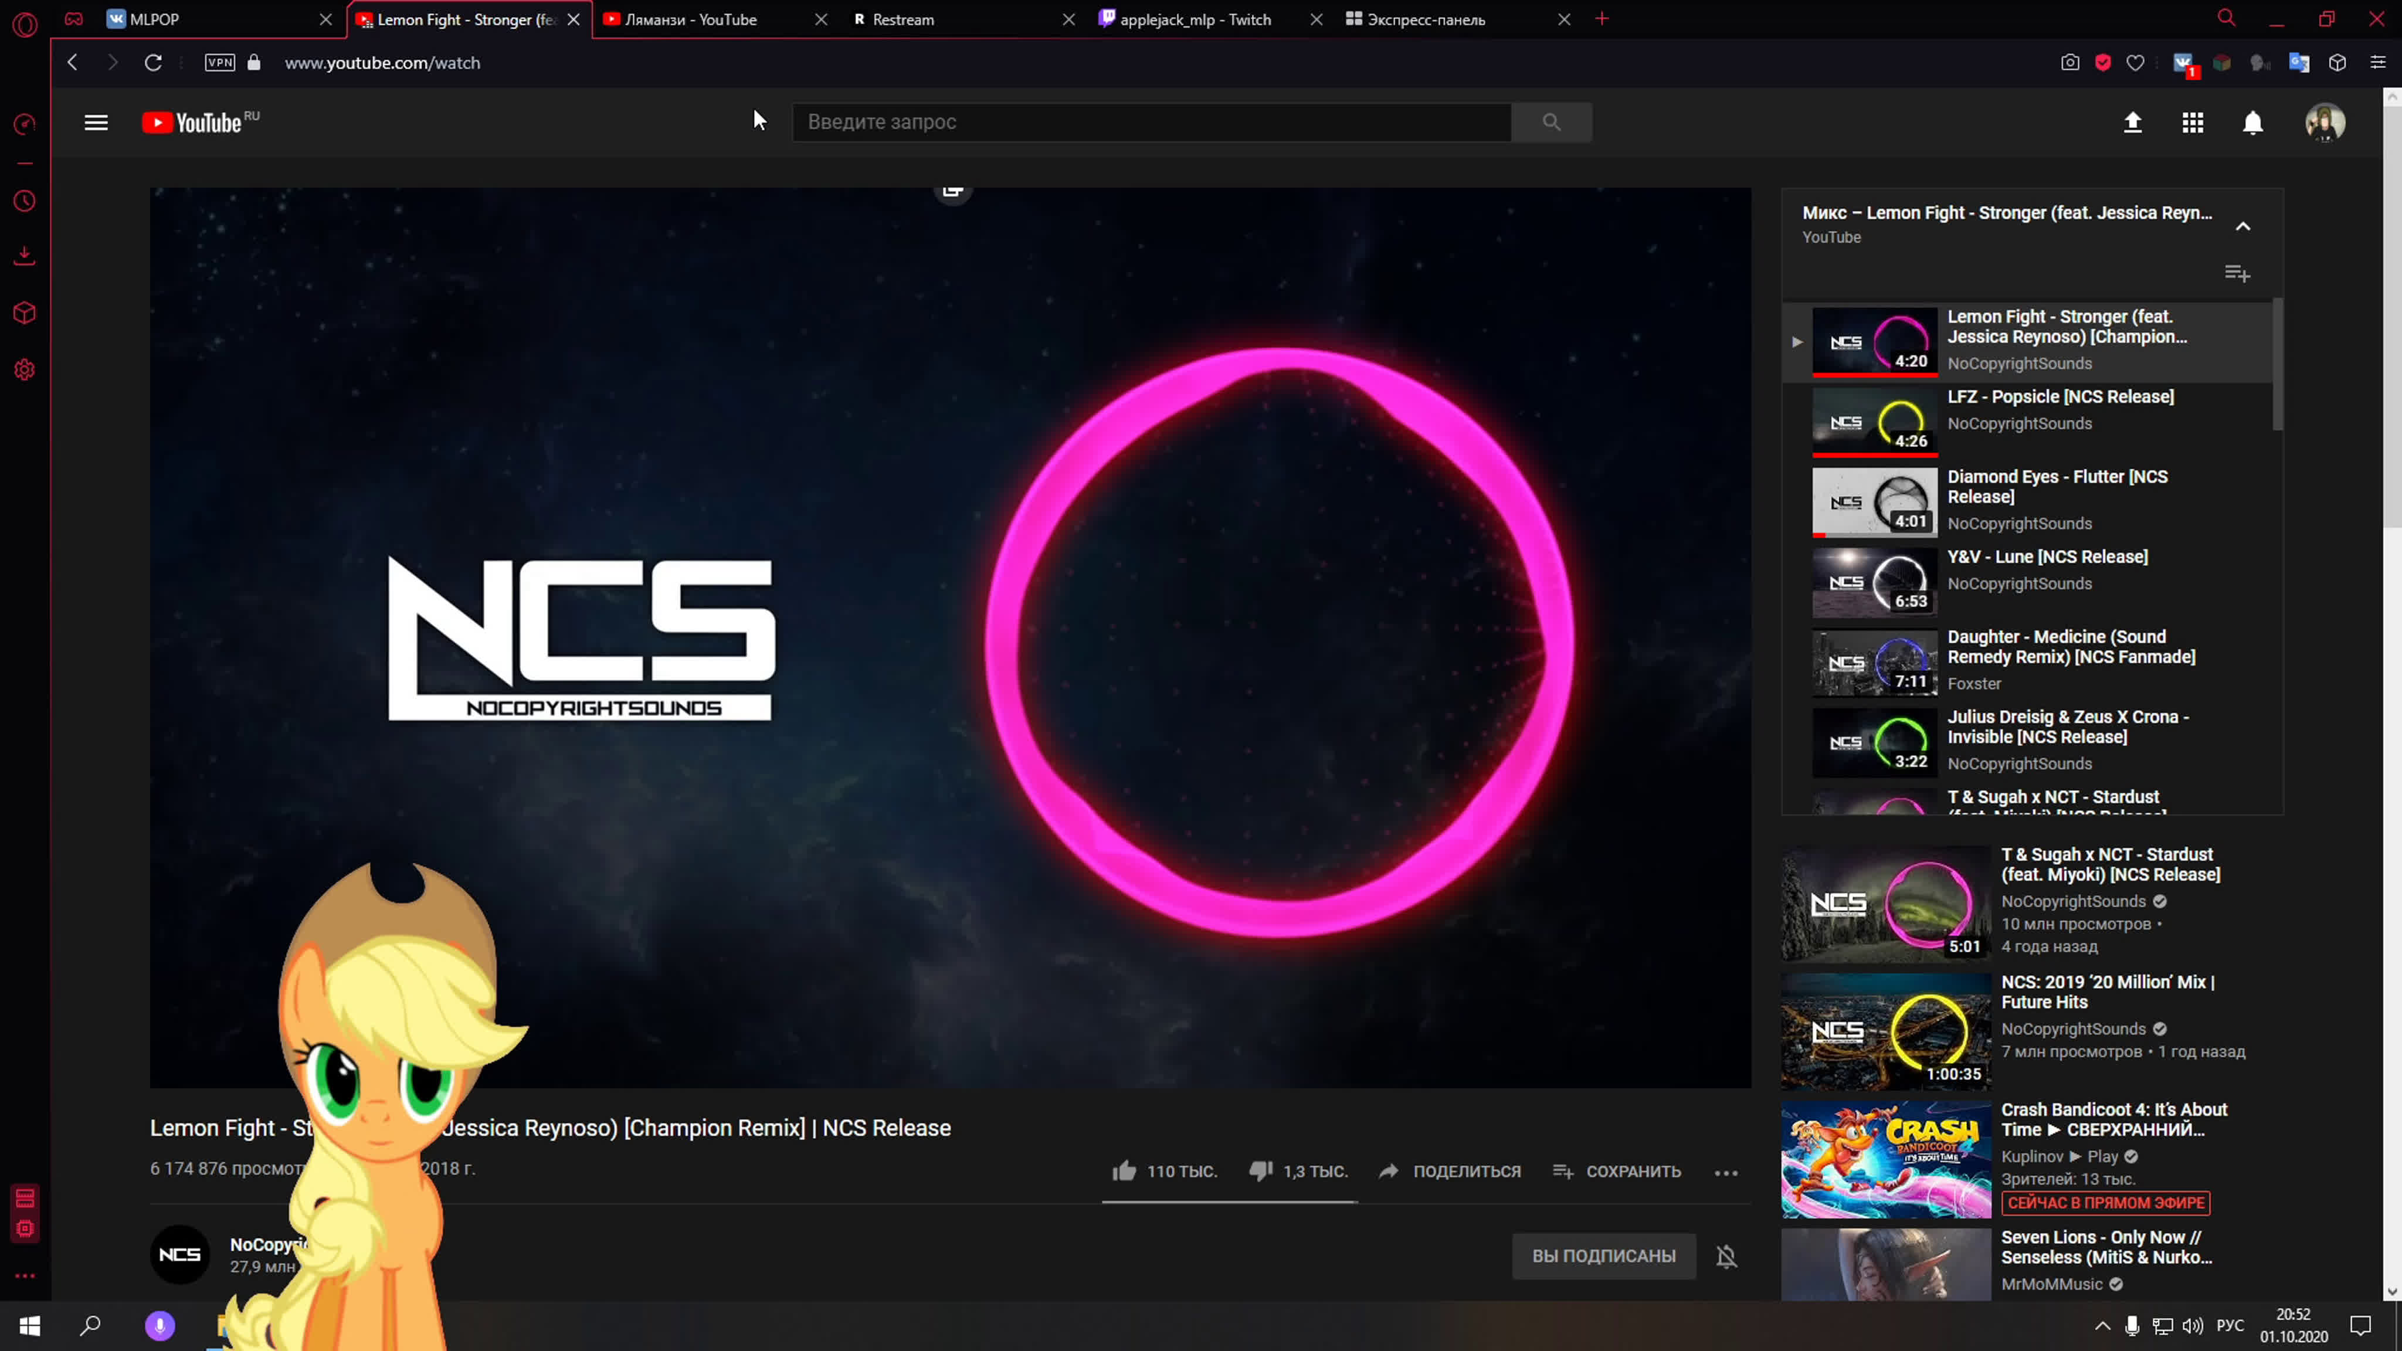Toggle the channel notification bell off icon

click(1727, 1256)
